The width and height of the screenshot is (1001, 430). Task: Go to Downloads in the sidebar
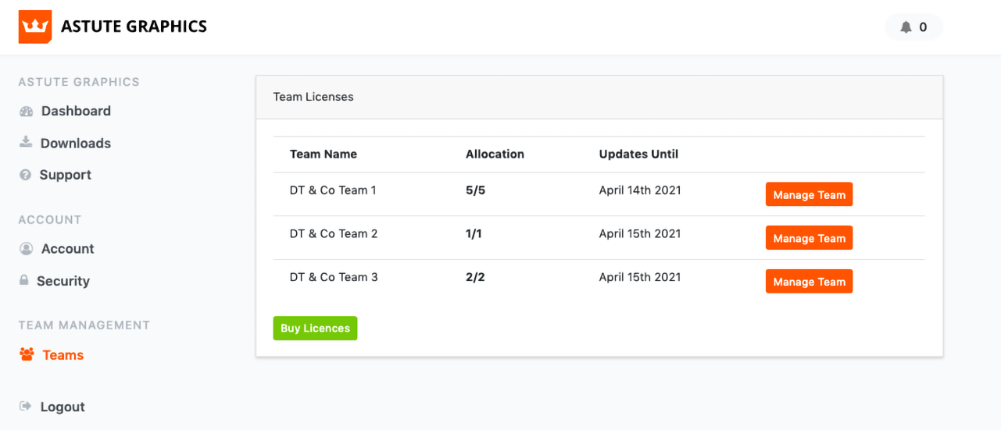click(75, 144)
